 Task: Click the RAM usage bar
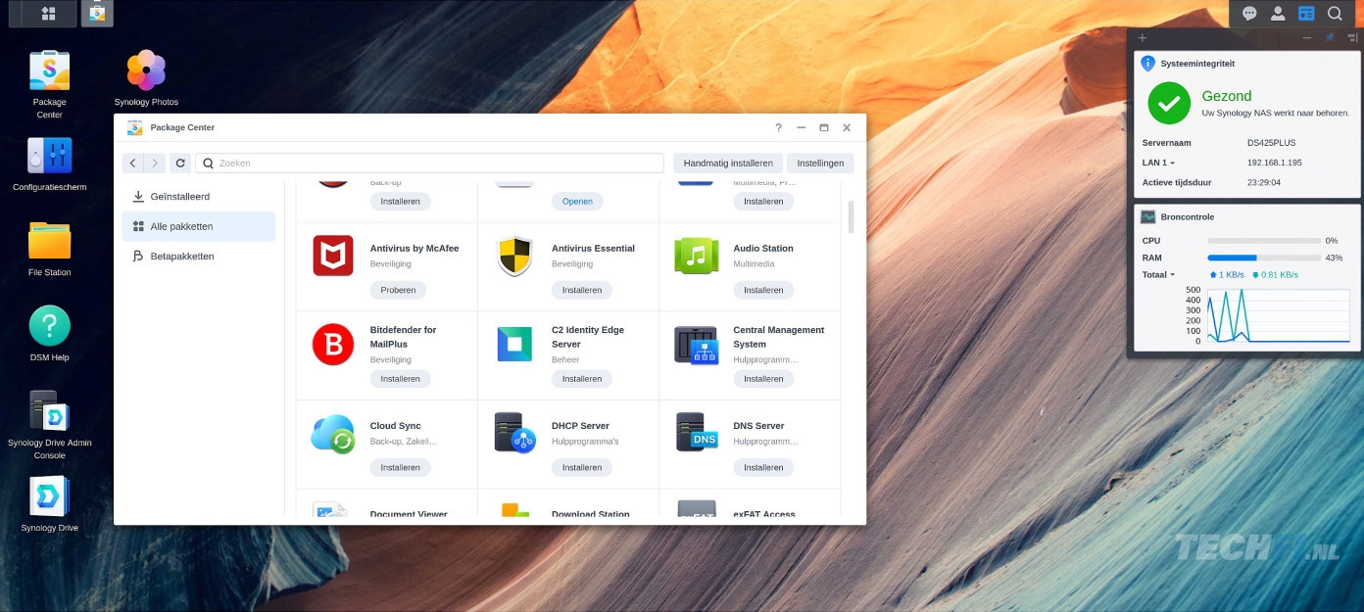1262,259
